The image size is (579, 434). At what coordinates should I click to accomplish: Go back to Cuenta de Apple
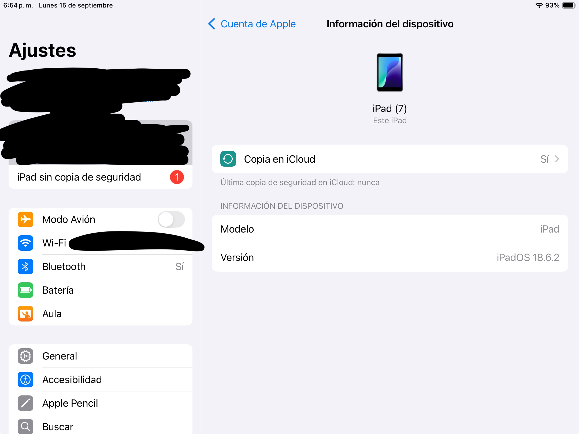coord(258,24)
